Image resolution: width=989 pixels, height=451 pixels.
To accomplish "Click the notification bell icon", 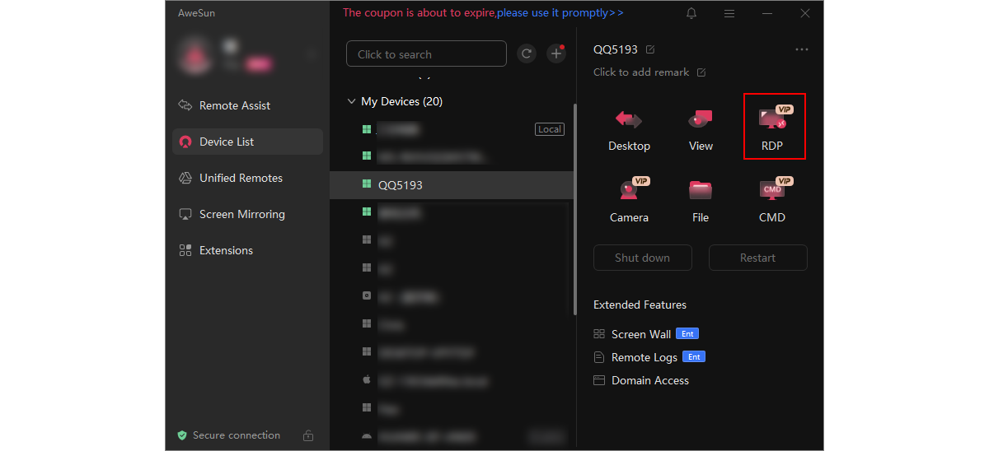I will point(691,13).
